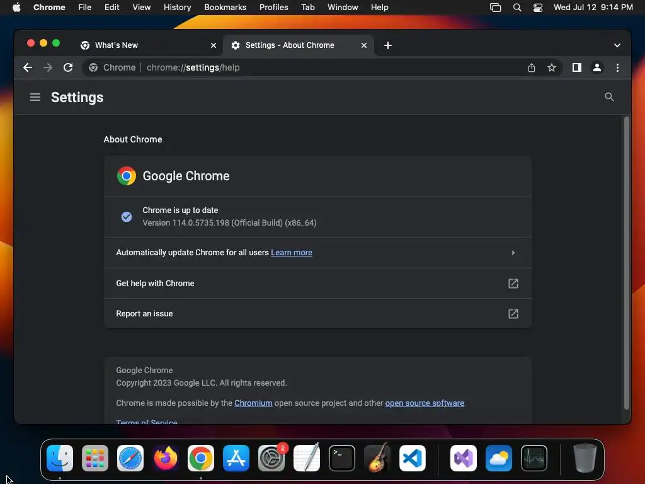
Task: Open Report an issue external link icon
Action: [513, 314]
